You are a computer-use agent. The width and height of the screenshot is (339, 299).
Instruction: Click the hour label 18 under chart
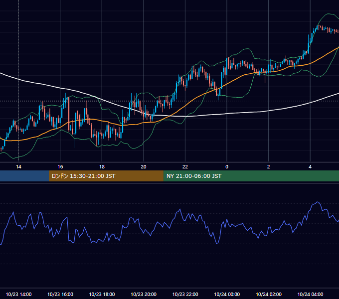pos(102,167)
